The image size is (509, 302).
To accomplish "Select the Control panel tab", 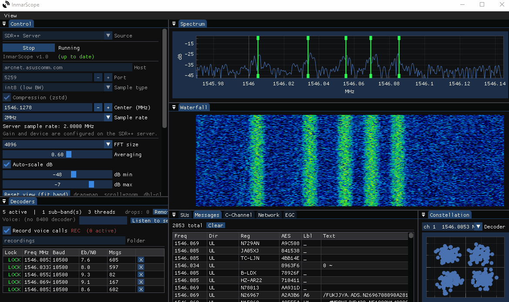I will (21, 24).
